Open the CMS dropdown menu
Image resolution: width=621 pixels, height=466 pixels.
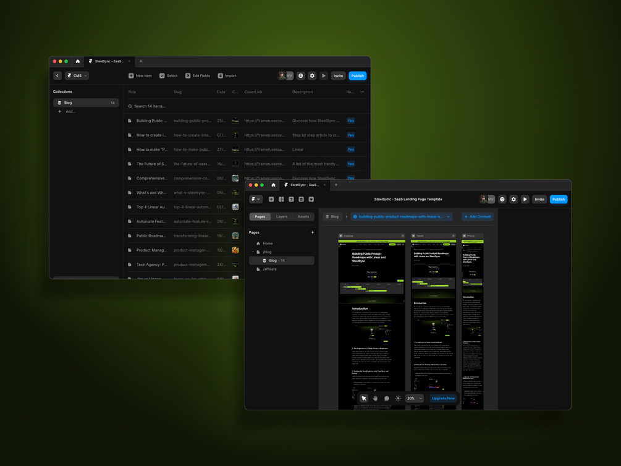click(77, 75)
